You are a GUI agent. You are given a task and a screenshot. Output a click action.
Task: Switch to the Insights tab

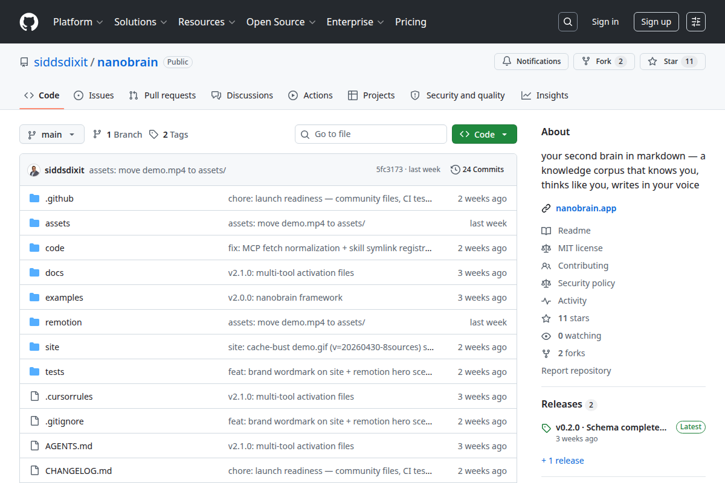pyautogui.click(x=545, y=95)
